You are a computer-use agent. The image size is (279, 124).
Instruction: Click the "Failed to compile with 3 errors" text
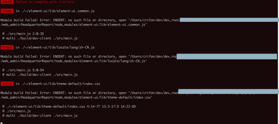click(45, 2)
